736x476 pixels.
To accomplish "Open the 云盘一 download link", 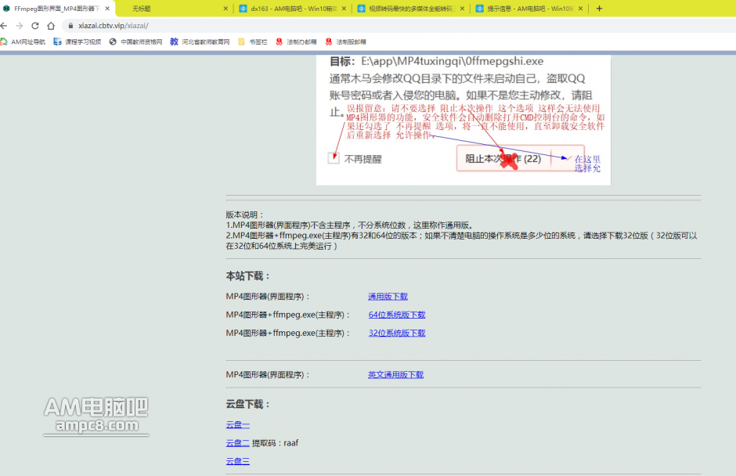I will click(x=237, y=425).
